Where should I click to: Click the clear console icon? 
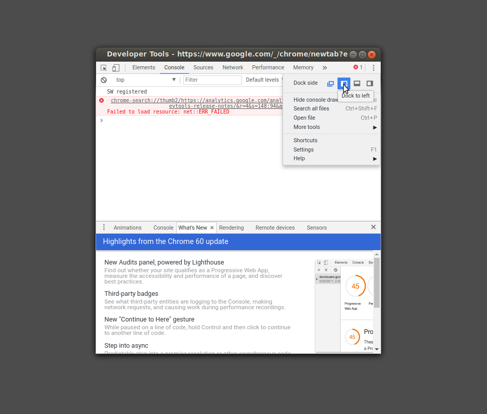pos(104,80)
